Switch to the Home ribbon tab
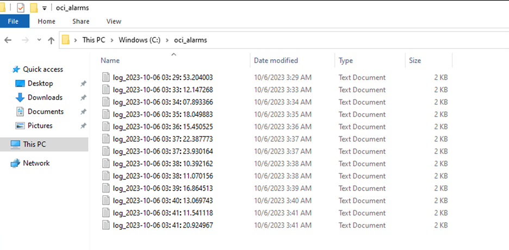 46,21
